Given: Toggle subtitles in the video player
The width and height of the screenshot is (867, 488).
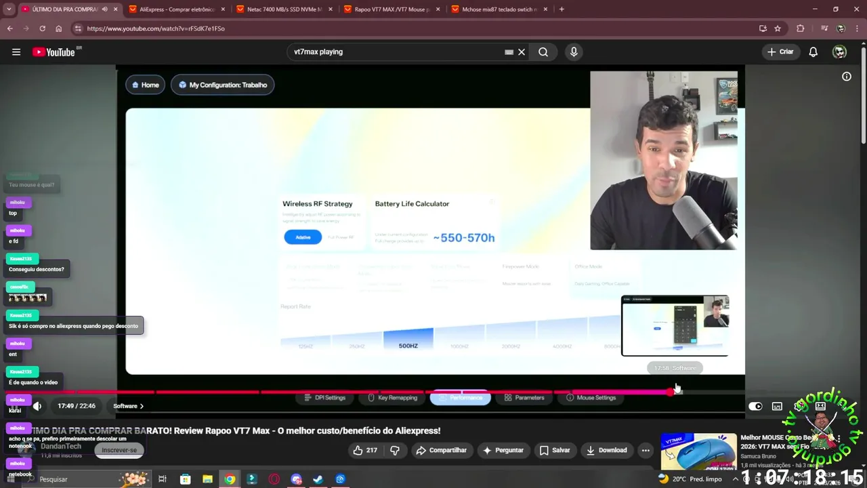Looking at the screenshot, I should click(777, 406).
